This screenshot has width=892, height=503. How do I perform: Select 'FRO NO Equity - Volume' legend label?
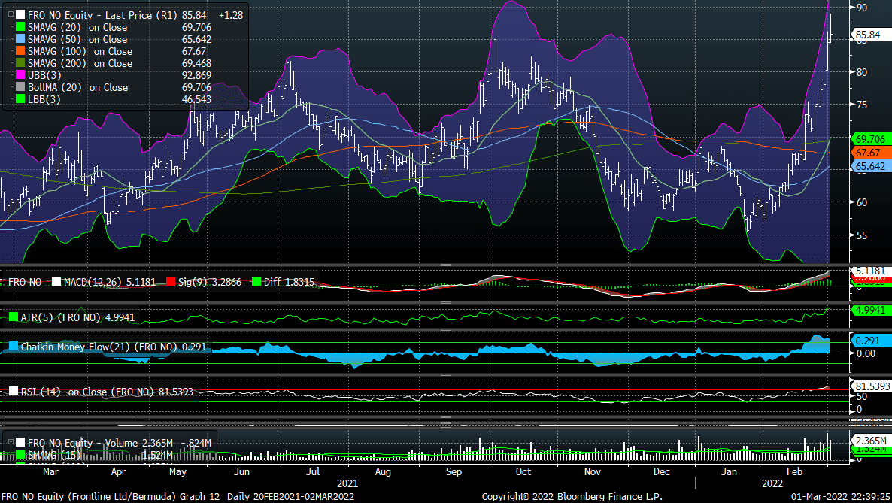[x=83, y=442]
